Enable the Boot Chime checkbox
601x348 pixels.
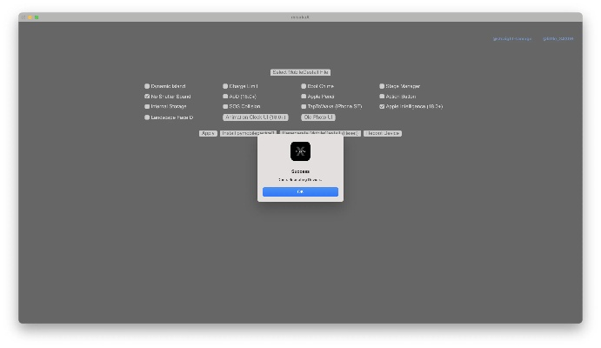pos(304,86)
